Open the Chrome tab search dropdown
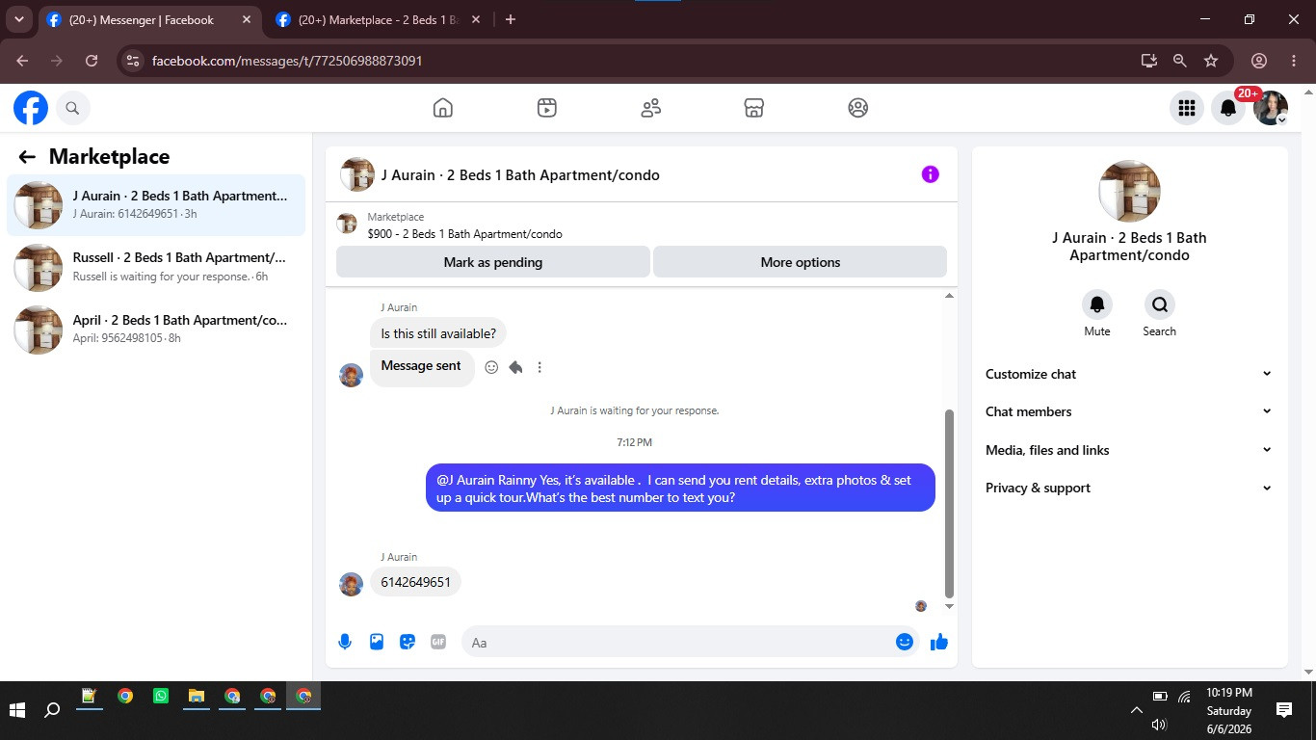The image size is (1316, 740). [18, 19]
